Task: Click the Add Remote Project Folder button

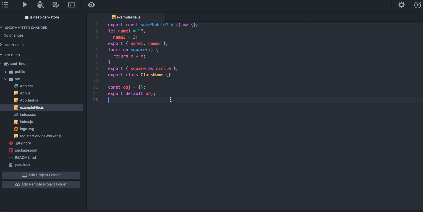Action: pyautogui.click(x=41, y=184)
